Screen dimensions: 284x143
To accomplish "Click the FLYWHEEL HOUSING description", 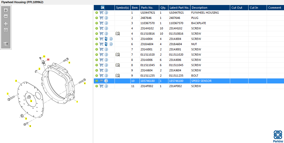I will click(x=205, y=13).
